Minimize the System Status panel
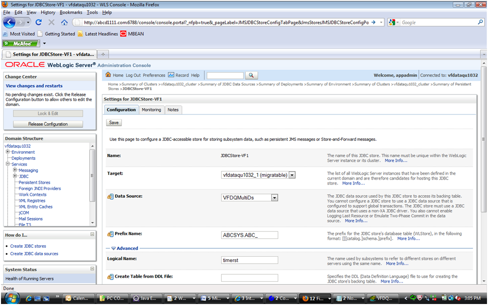Viewport: 488px width, 305px height. (x=92, y=269)
